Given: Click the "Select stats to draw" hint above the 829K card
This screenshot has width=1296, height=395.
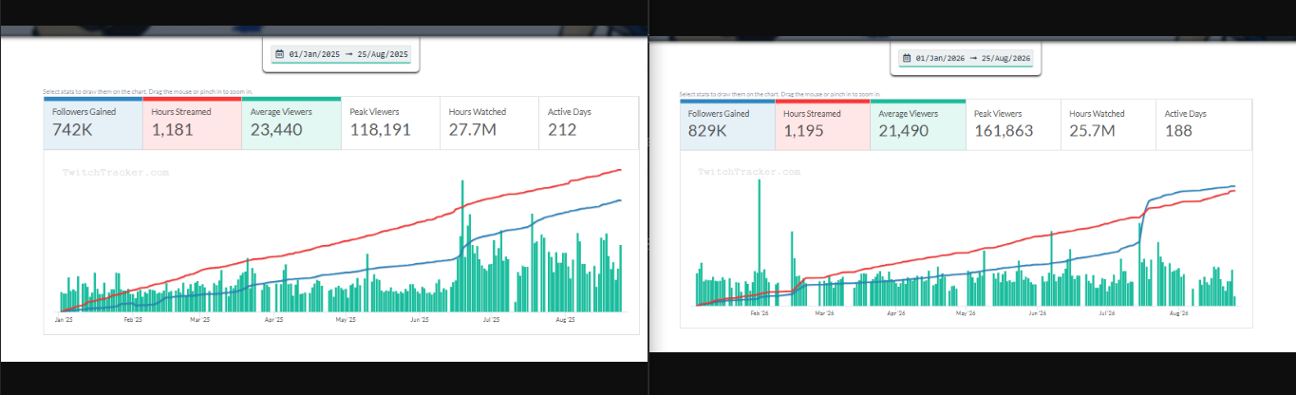Looking at the screenshot, I should (779, 94).
